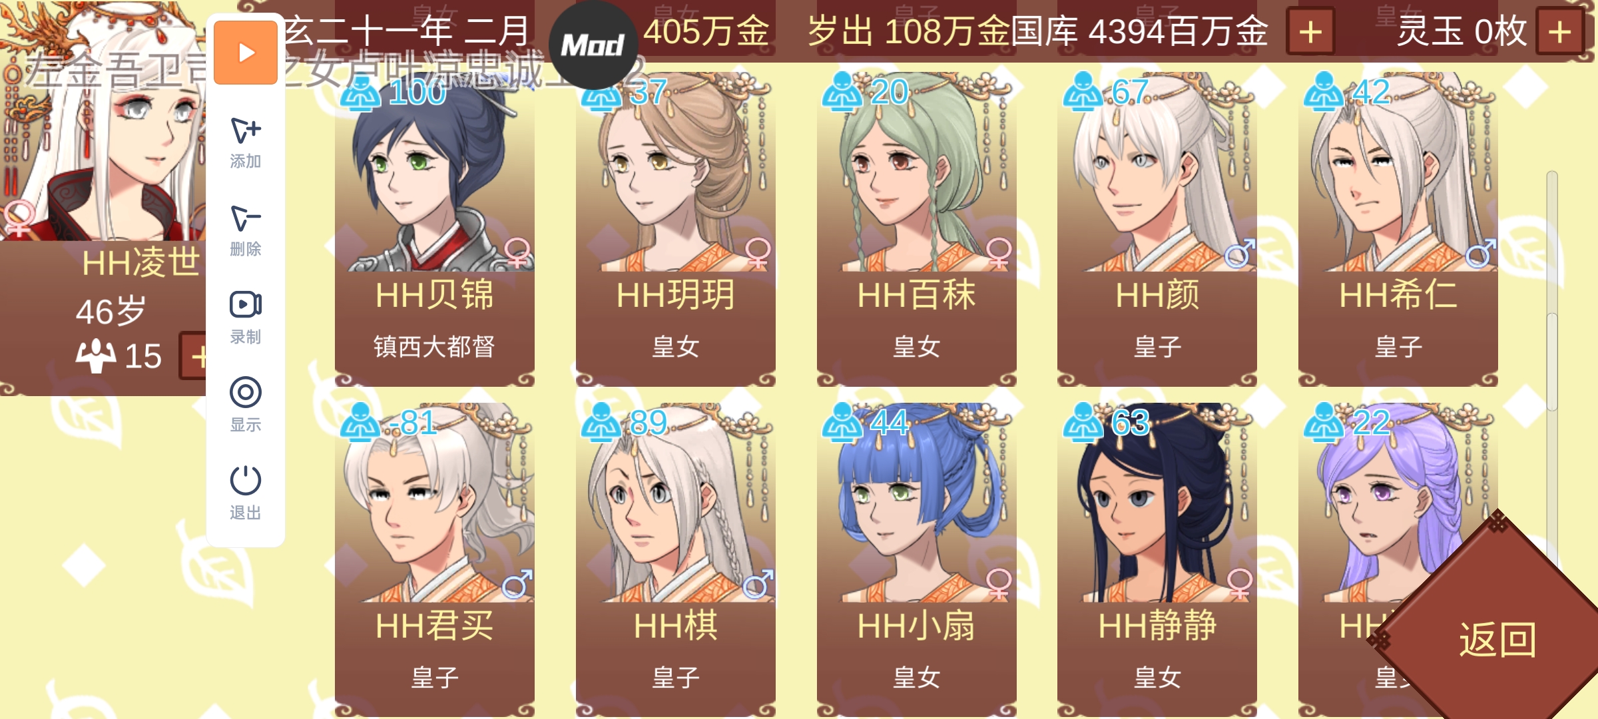This screenshot has height=719, width=1598.
Task: Open the round Mod menu button
Action: click(x=593, y=45)
